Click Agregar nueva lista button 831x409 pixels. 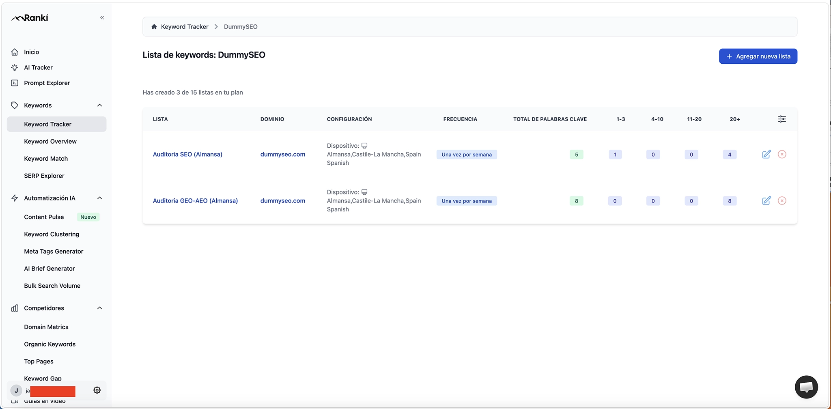pos(758,56)
